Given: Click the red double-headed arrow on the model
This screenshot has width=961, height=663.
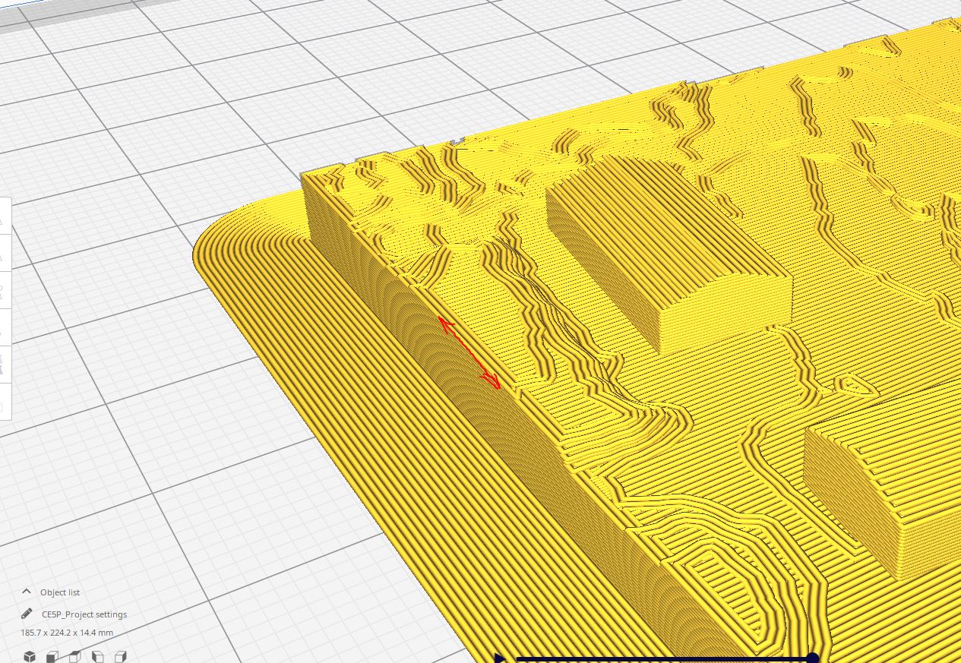Looking at the screenshot, I should (469, 354).
